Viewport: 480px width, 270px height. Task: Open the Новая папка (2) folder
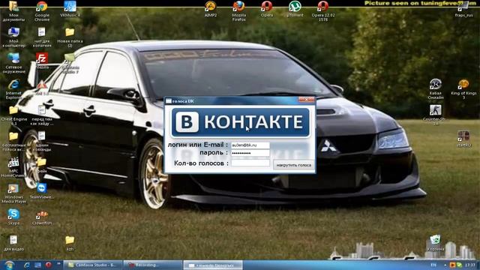tap(70, 37)
